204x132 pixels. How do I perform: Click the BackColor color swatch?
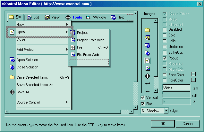(x=193, y=74)
